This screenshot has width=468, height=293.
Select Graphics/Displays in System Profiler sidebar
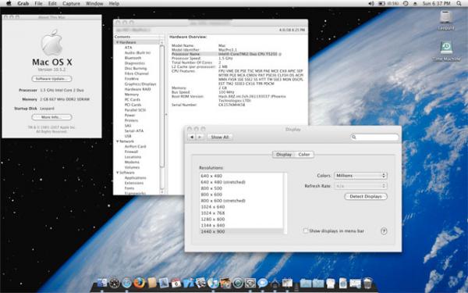point(140,84)
